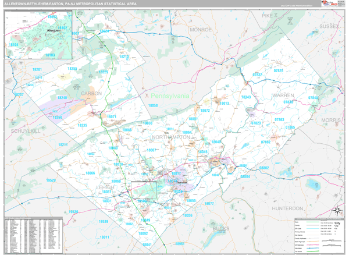Click ZIP code 18077
Image resolution: width=349 pixels, height=255 pixels.
pos(209,204)
